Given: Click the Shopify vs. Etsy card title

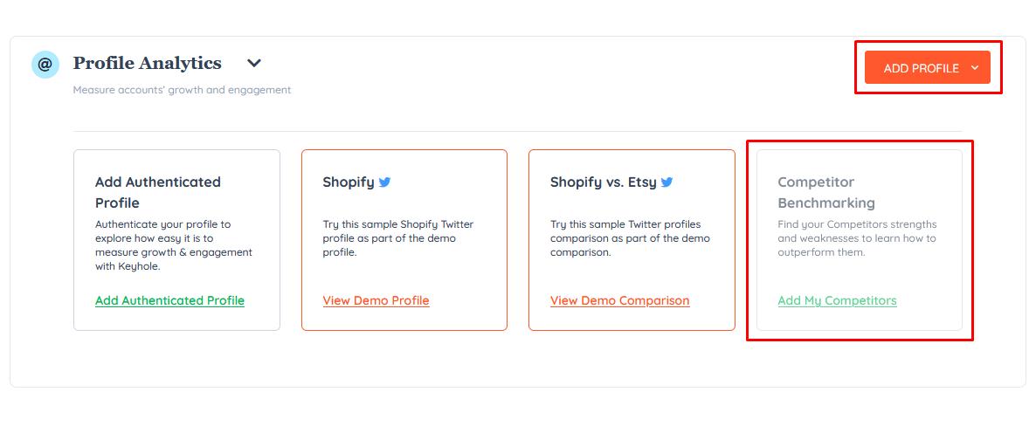Looking at the screenshot, I should point(604,182).
